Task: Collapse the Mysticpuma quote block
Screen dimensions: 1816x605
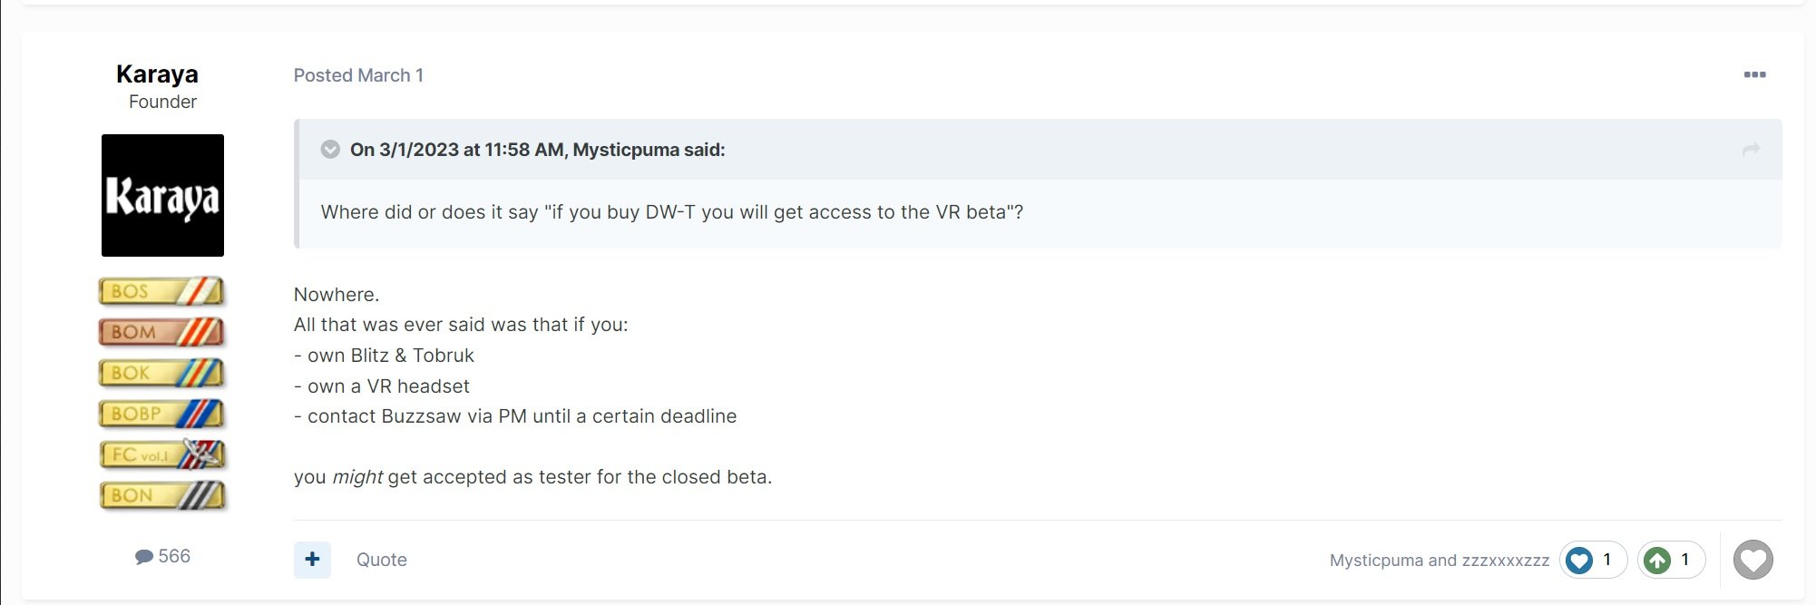Action: [x=330, y=150]
